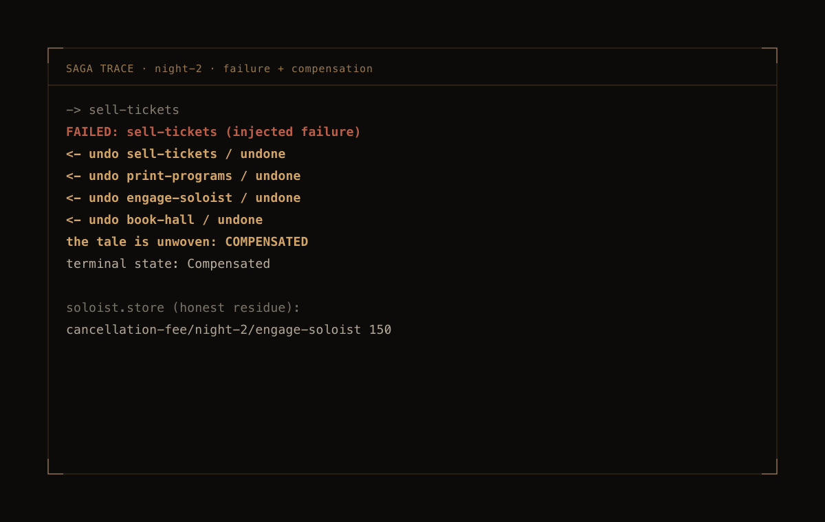Click 'the tale is unwoven: COMPENSATED' line
Image resolution: width=825 pixels, height=522 pixels.
[187, 242]
